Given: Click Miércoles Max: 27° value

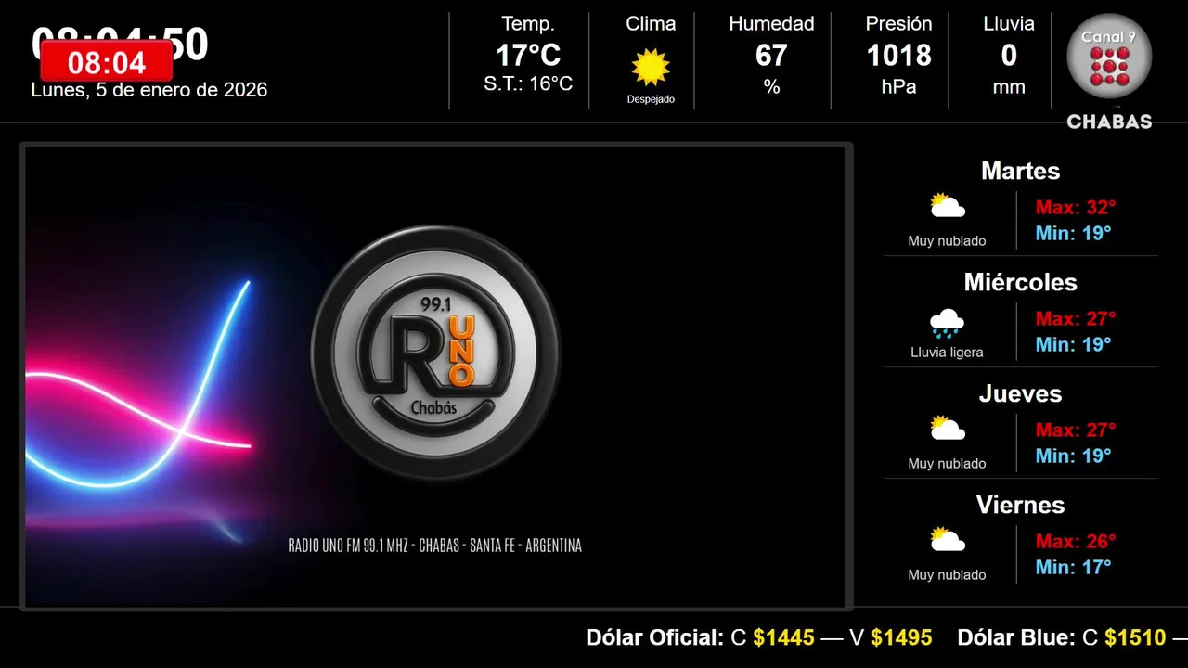Looking at the screenshot, I should click(x=1076, y=319).
